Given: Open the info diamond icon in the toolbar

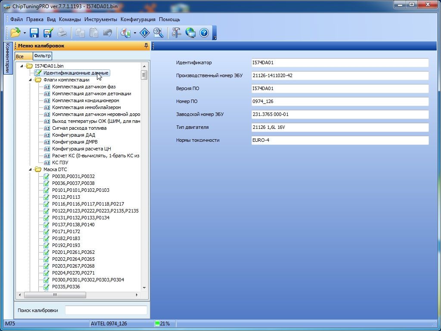Looking at the screenshot, I should pos(145,32).
